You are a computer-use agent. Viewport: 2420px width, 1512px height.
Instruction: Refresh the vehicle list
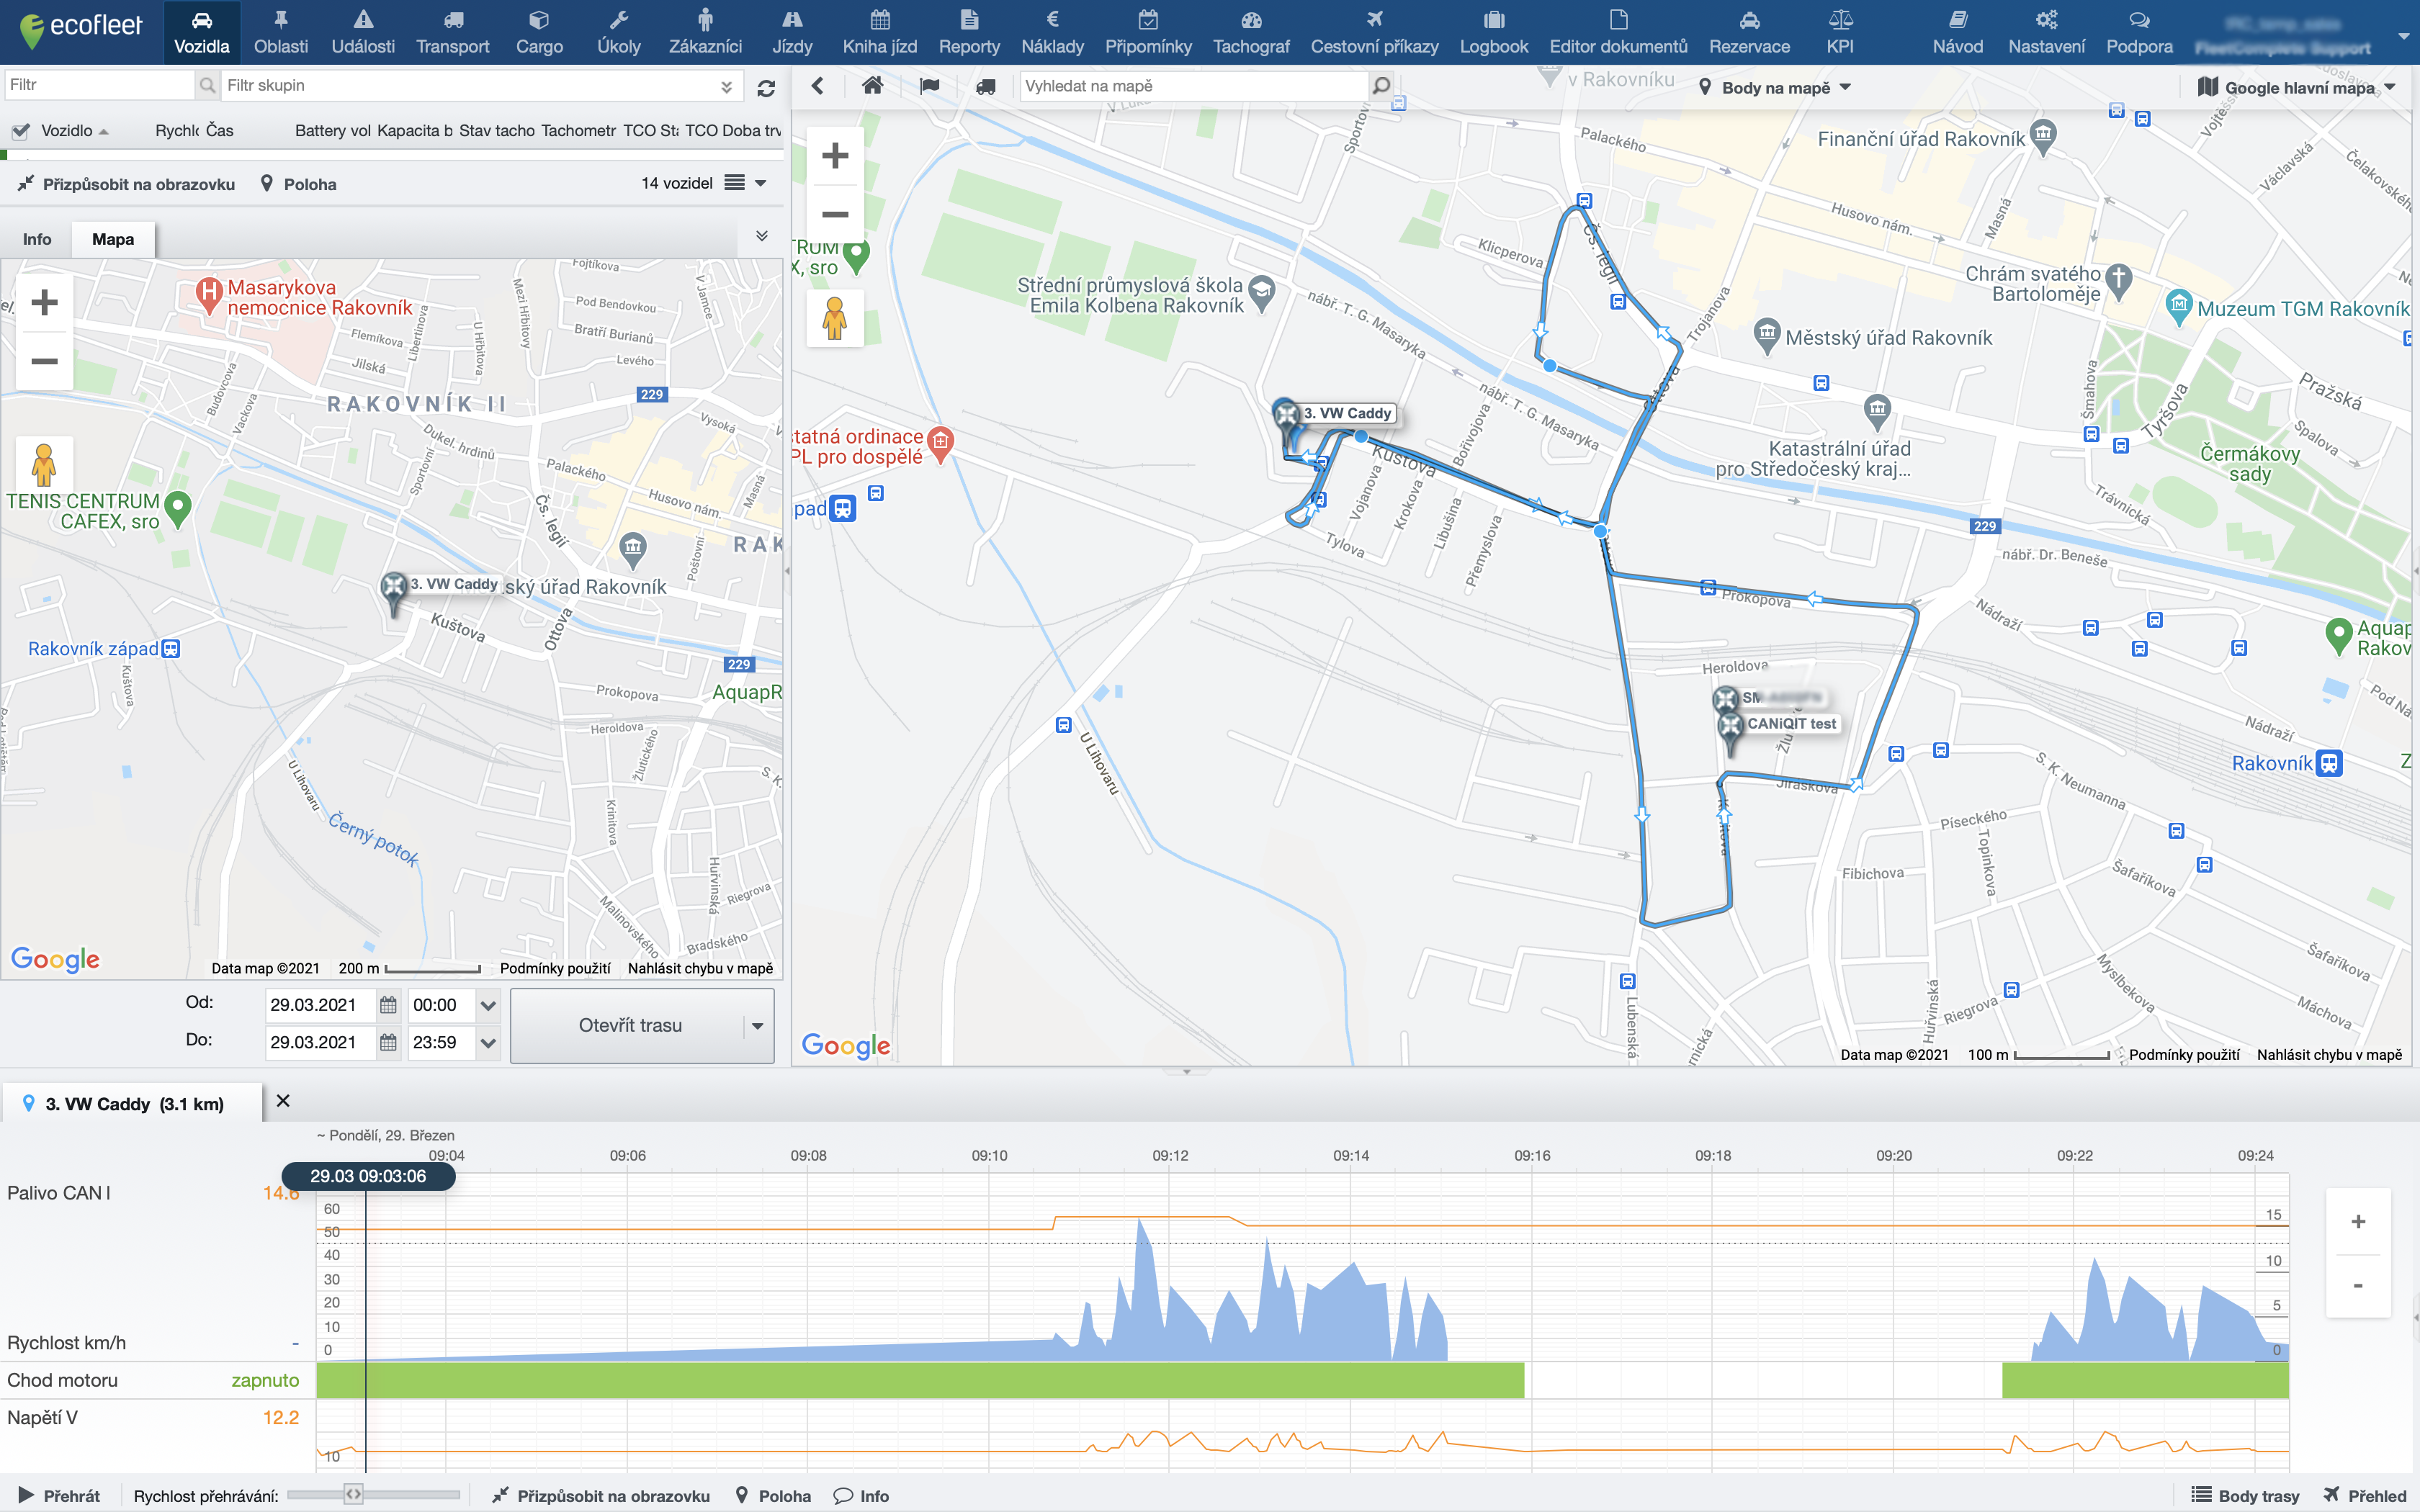click(766, 88)
